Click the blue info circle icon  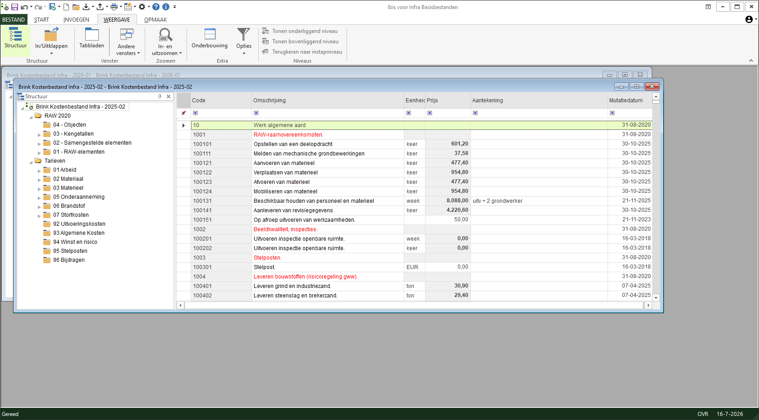coord(166,7)
